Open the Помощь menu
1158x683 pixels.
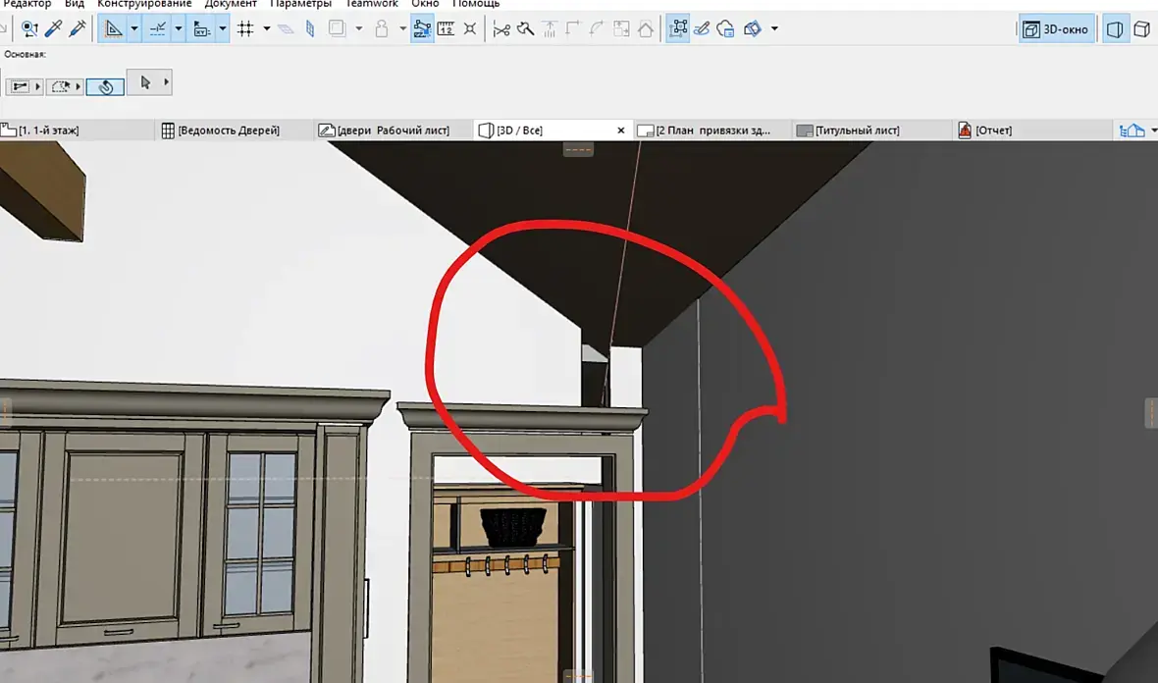(x=476, y=4)
